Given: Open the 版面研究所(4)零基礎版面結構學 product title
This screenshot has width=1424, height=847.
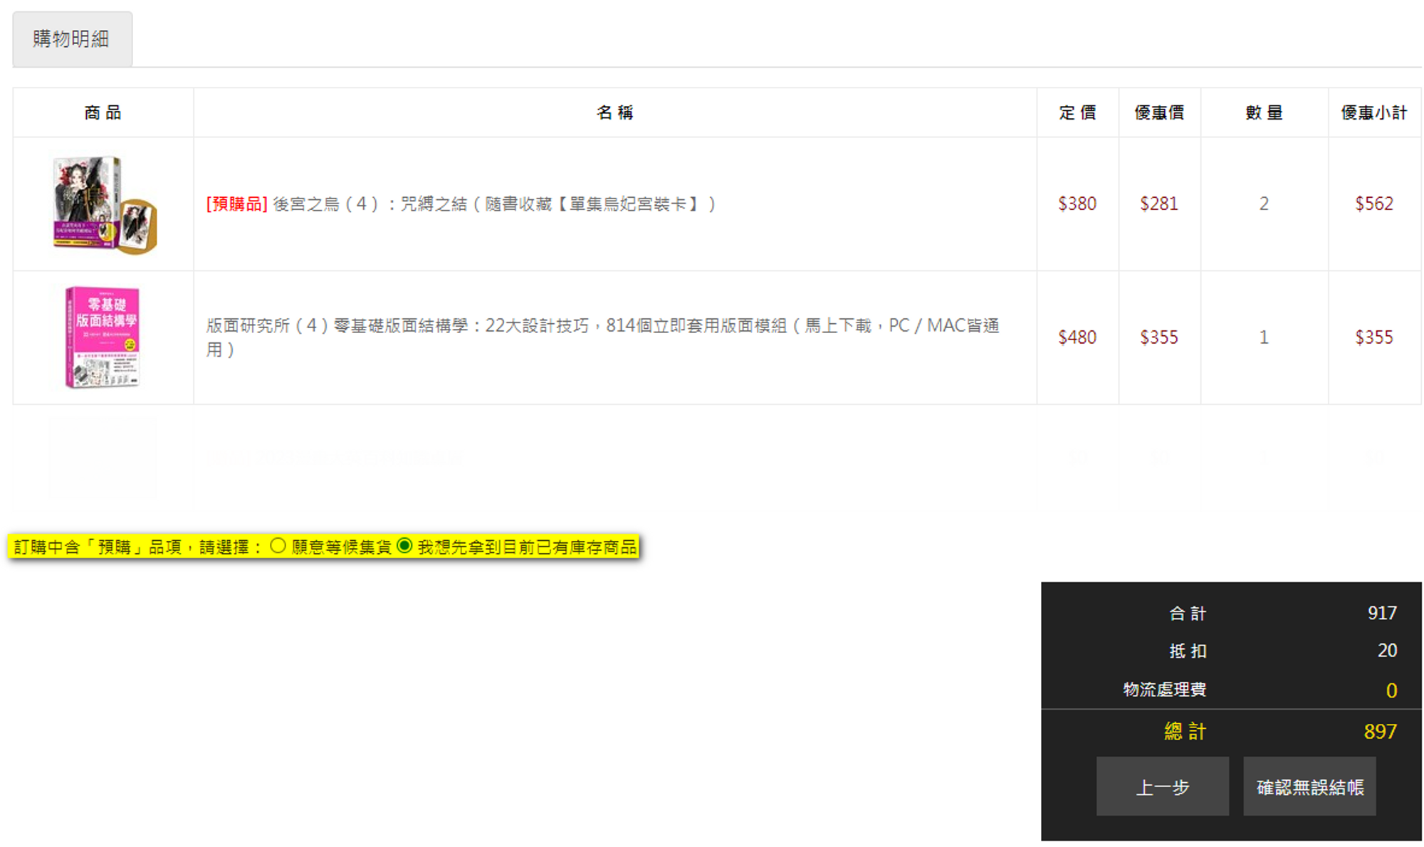Looking at the screenshot, I should tap(602, 337).
